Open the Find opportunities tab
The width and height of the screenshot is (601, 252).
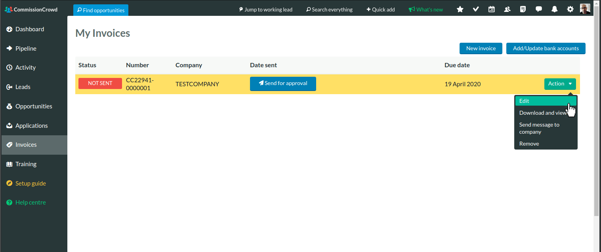(101, 10)
